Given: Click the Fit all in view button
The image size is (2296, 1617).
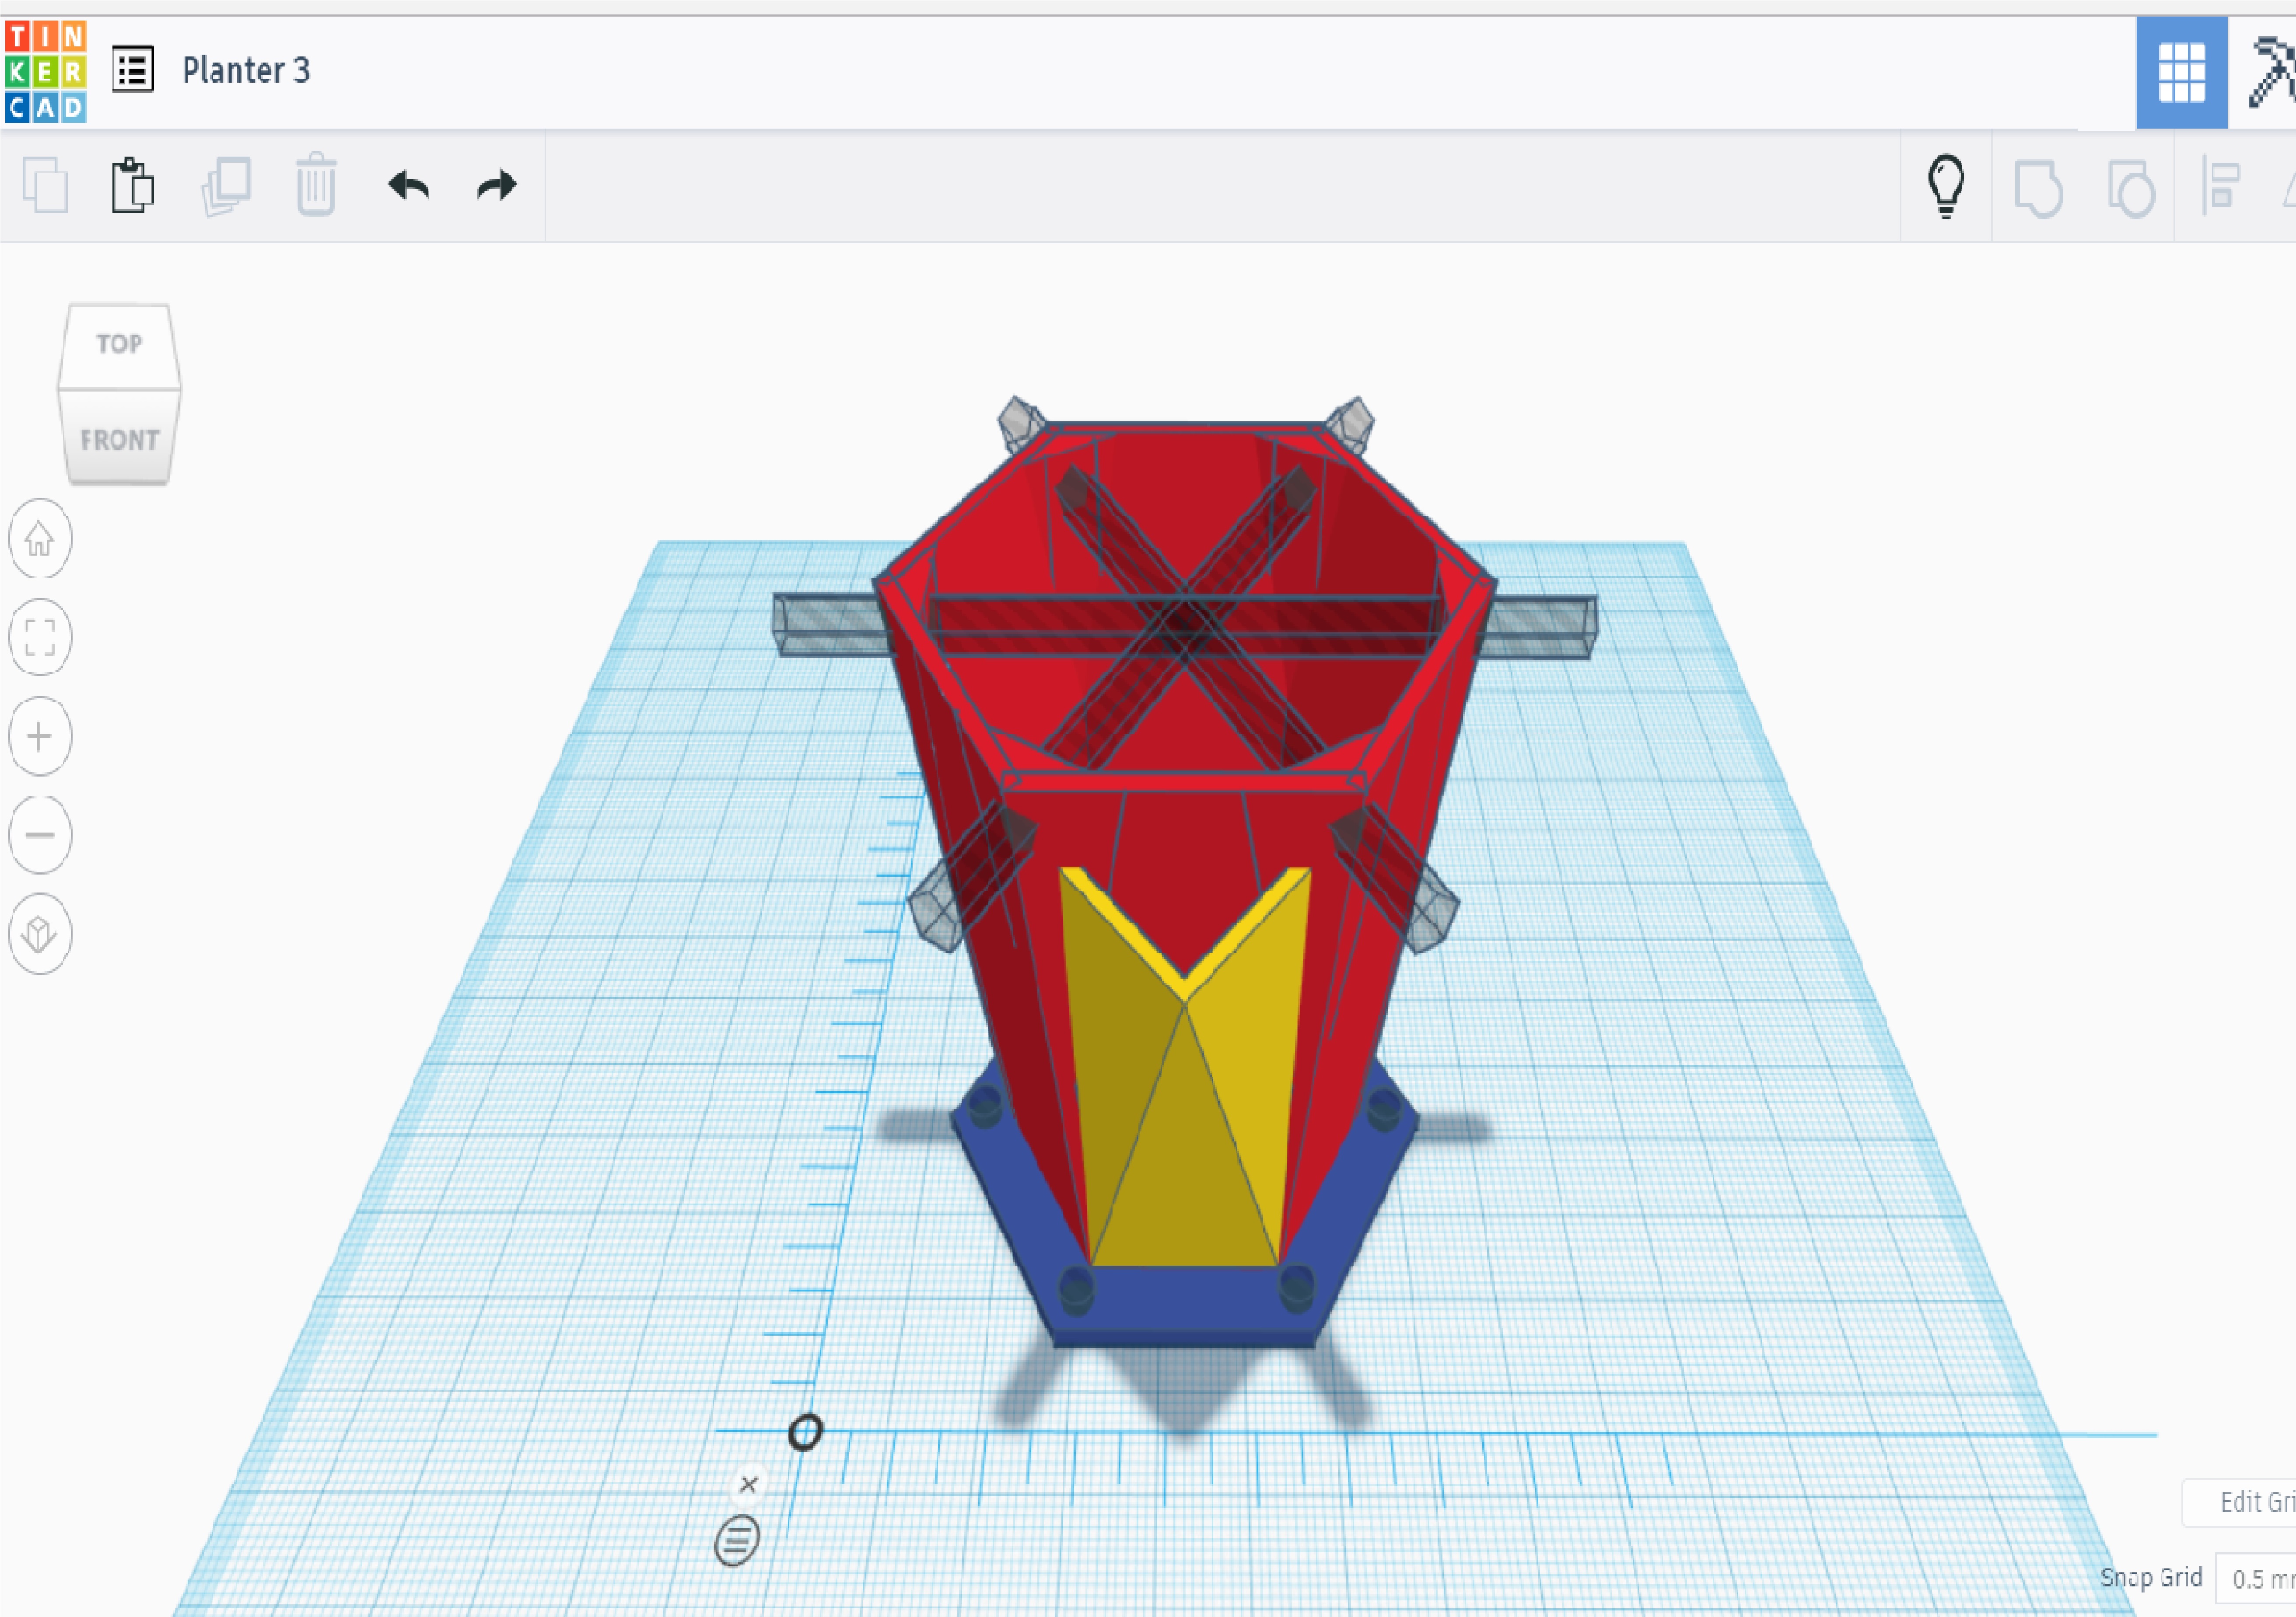Looking at the screenshot, I should tap(40, 637).
